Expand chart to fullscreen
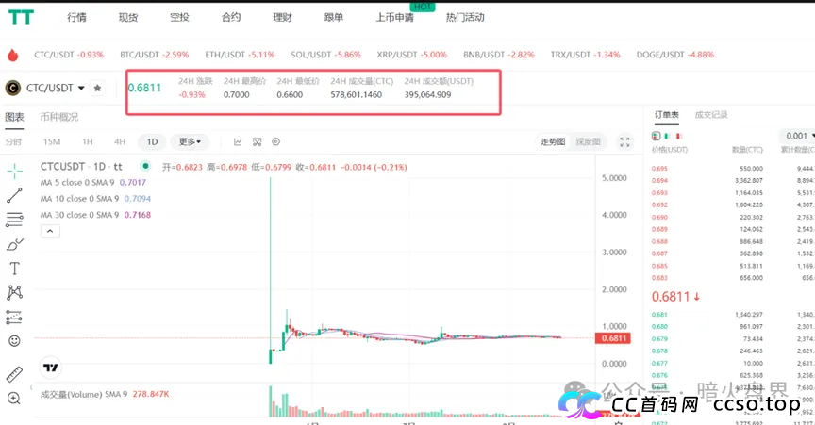The image size is (815, 425). tap(624, 142)
